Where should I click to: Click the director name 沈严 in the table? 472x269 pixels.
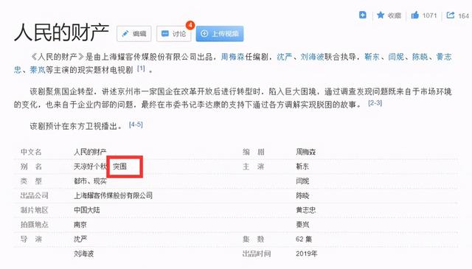[x=80, y=240]
